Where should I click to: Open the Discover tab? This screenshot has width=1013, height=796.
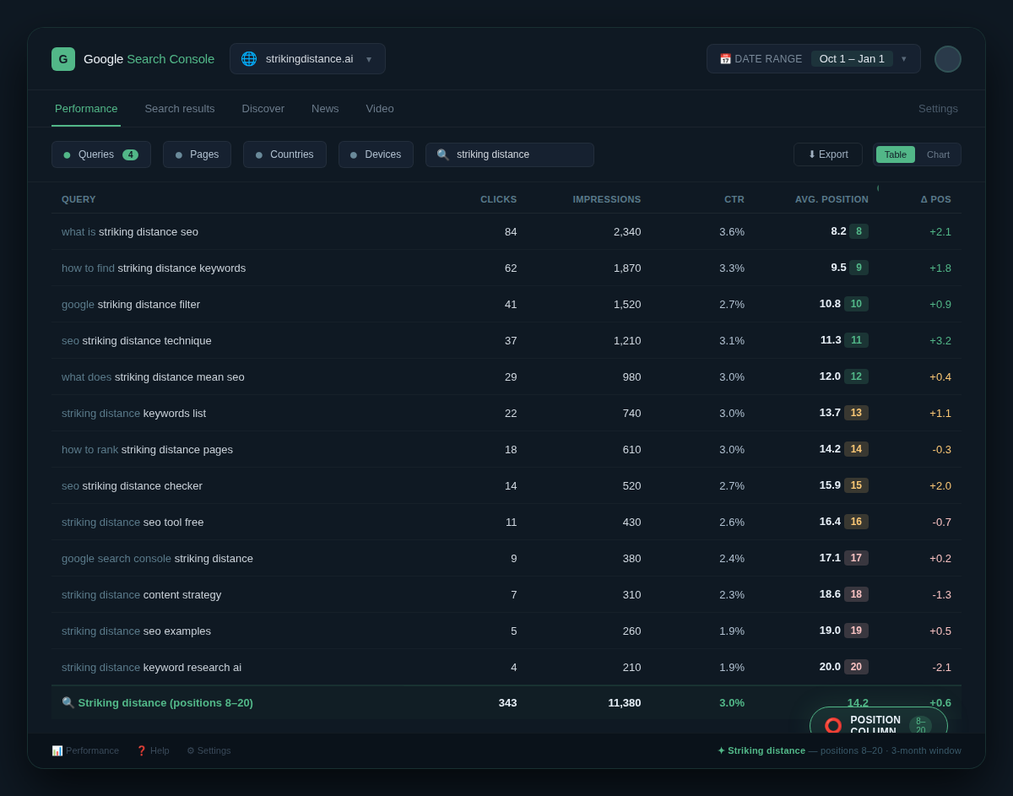click(x=263, y=109)
